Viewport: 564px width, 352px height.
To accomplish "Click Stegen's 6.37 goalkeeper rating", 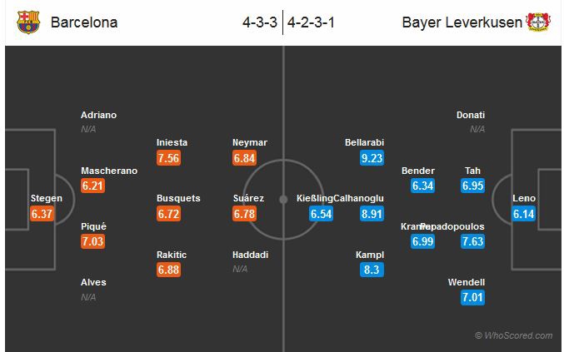I will (x=43, y=214).
